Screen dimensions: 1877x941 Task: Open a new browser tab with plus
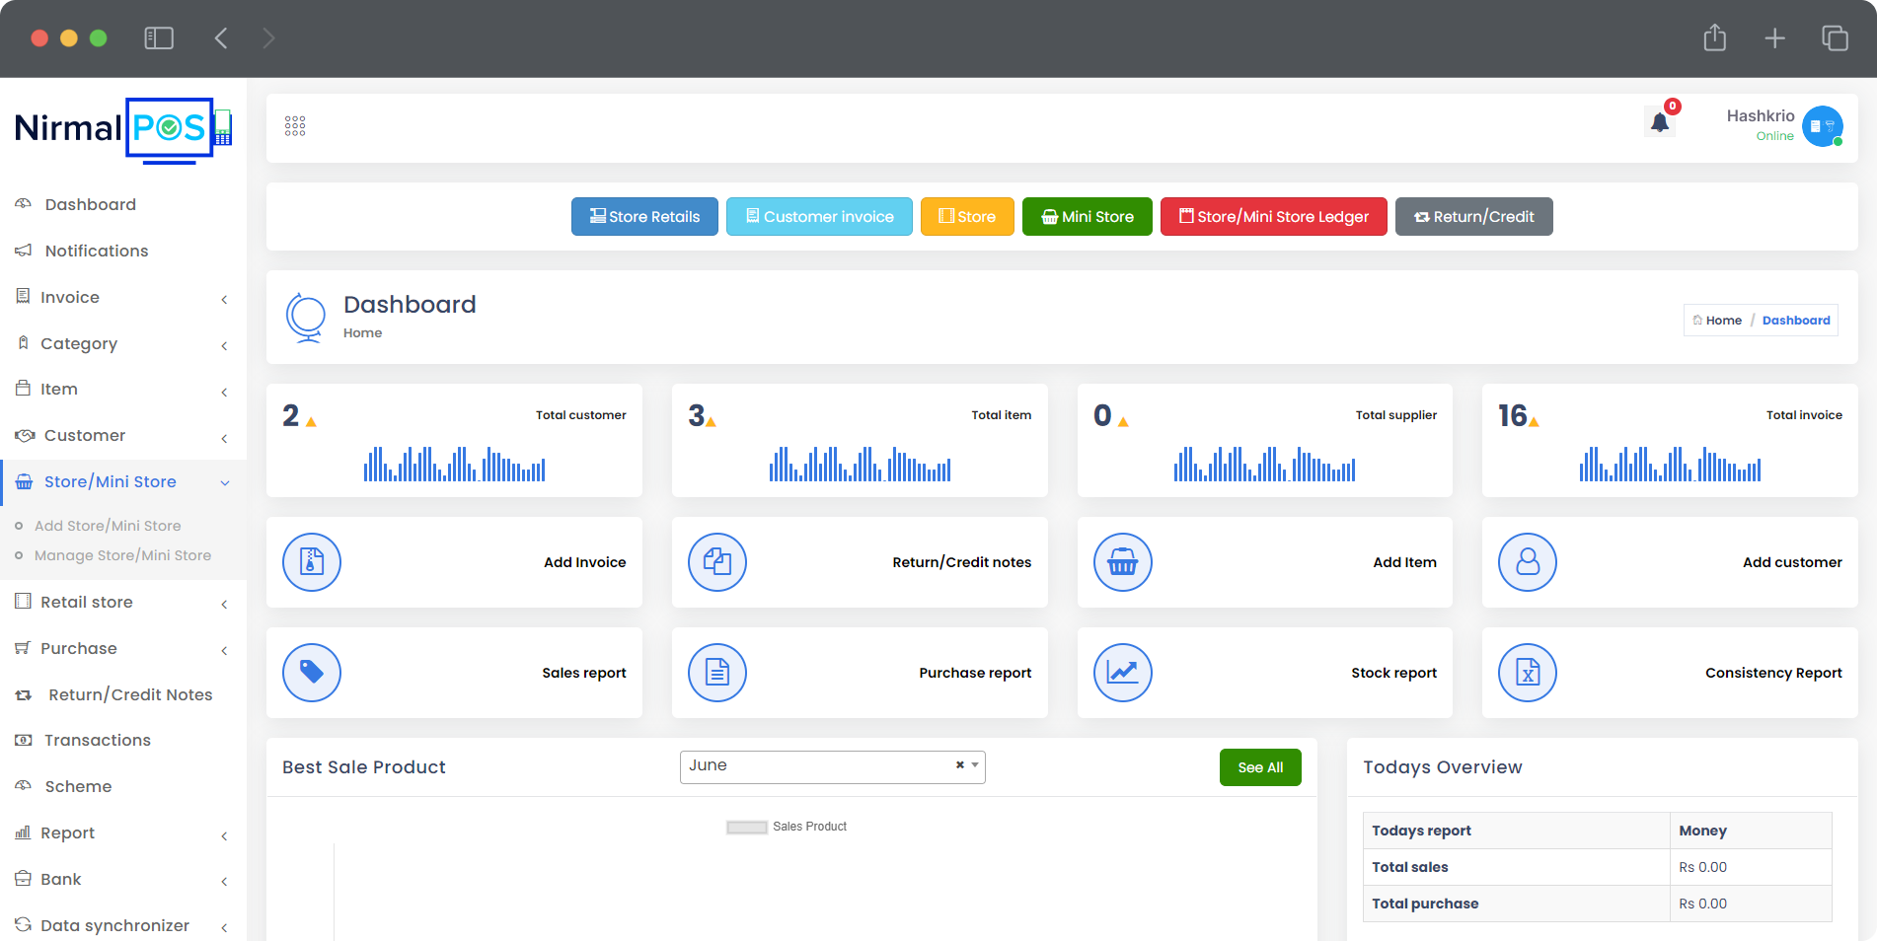(1775, 38)
